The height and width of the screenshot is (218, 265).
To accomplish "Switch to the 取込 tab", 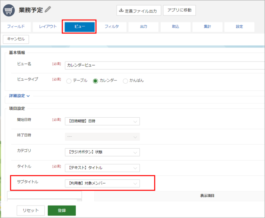I will click(175, 27).
